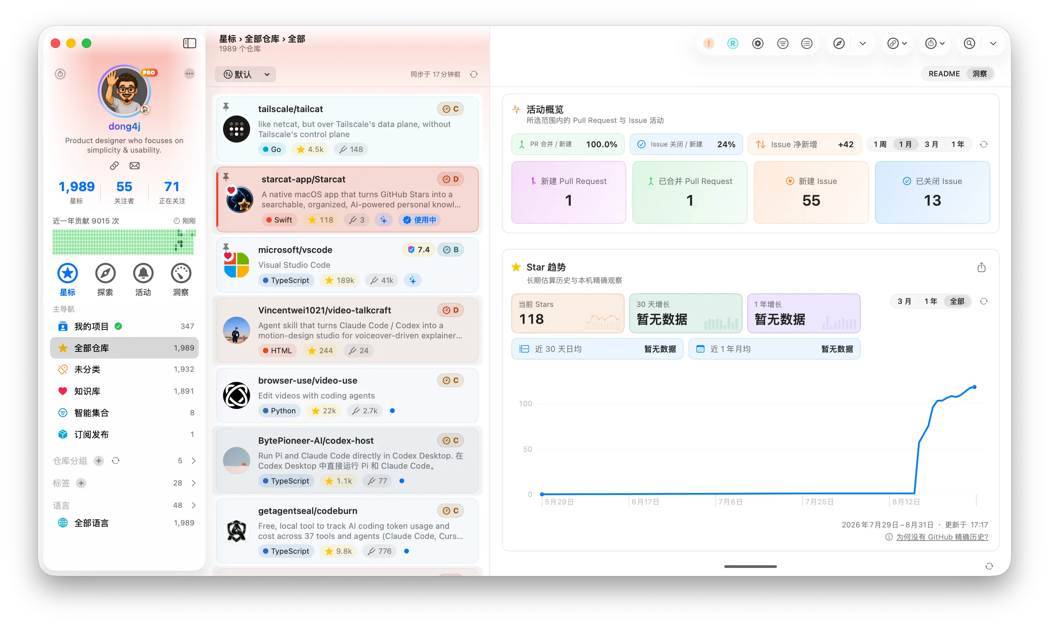1049x626 pixels.
Task: Toggle the pin on tailscale/tailcat
Action: 226,107
